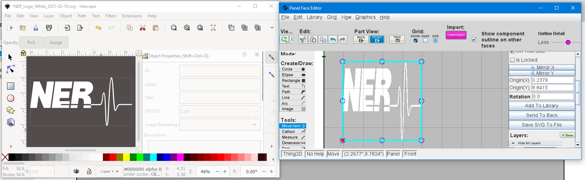Copy icon in Inkscape toolbar

[x=129, y=28]
